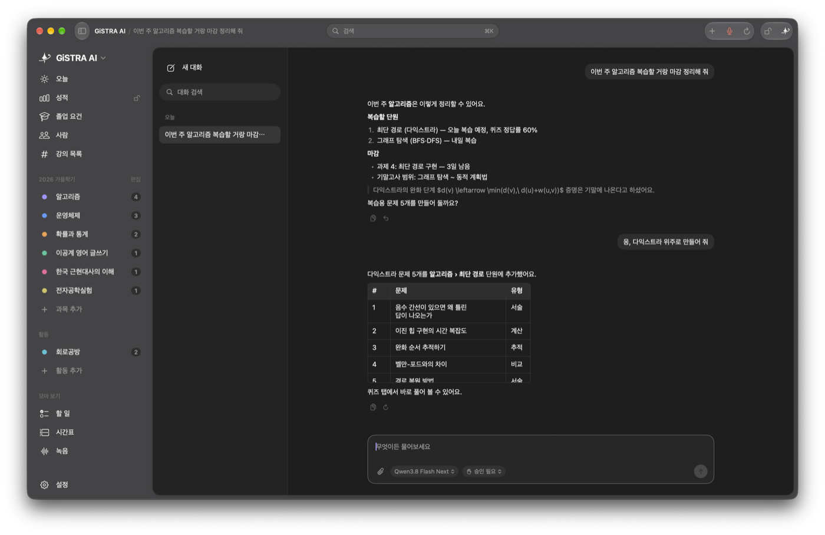
Task: Click 과목 추가 to add a course
Action: 90,310
